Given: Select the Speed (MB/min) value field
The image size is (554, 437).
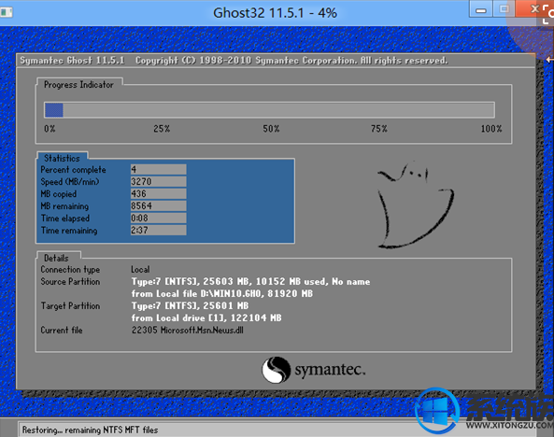Looking at the screenshot, I should [158, 181].
